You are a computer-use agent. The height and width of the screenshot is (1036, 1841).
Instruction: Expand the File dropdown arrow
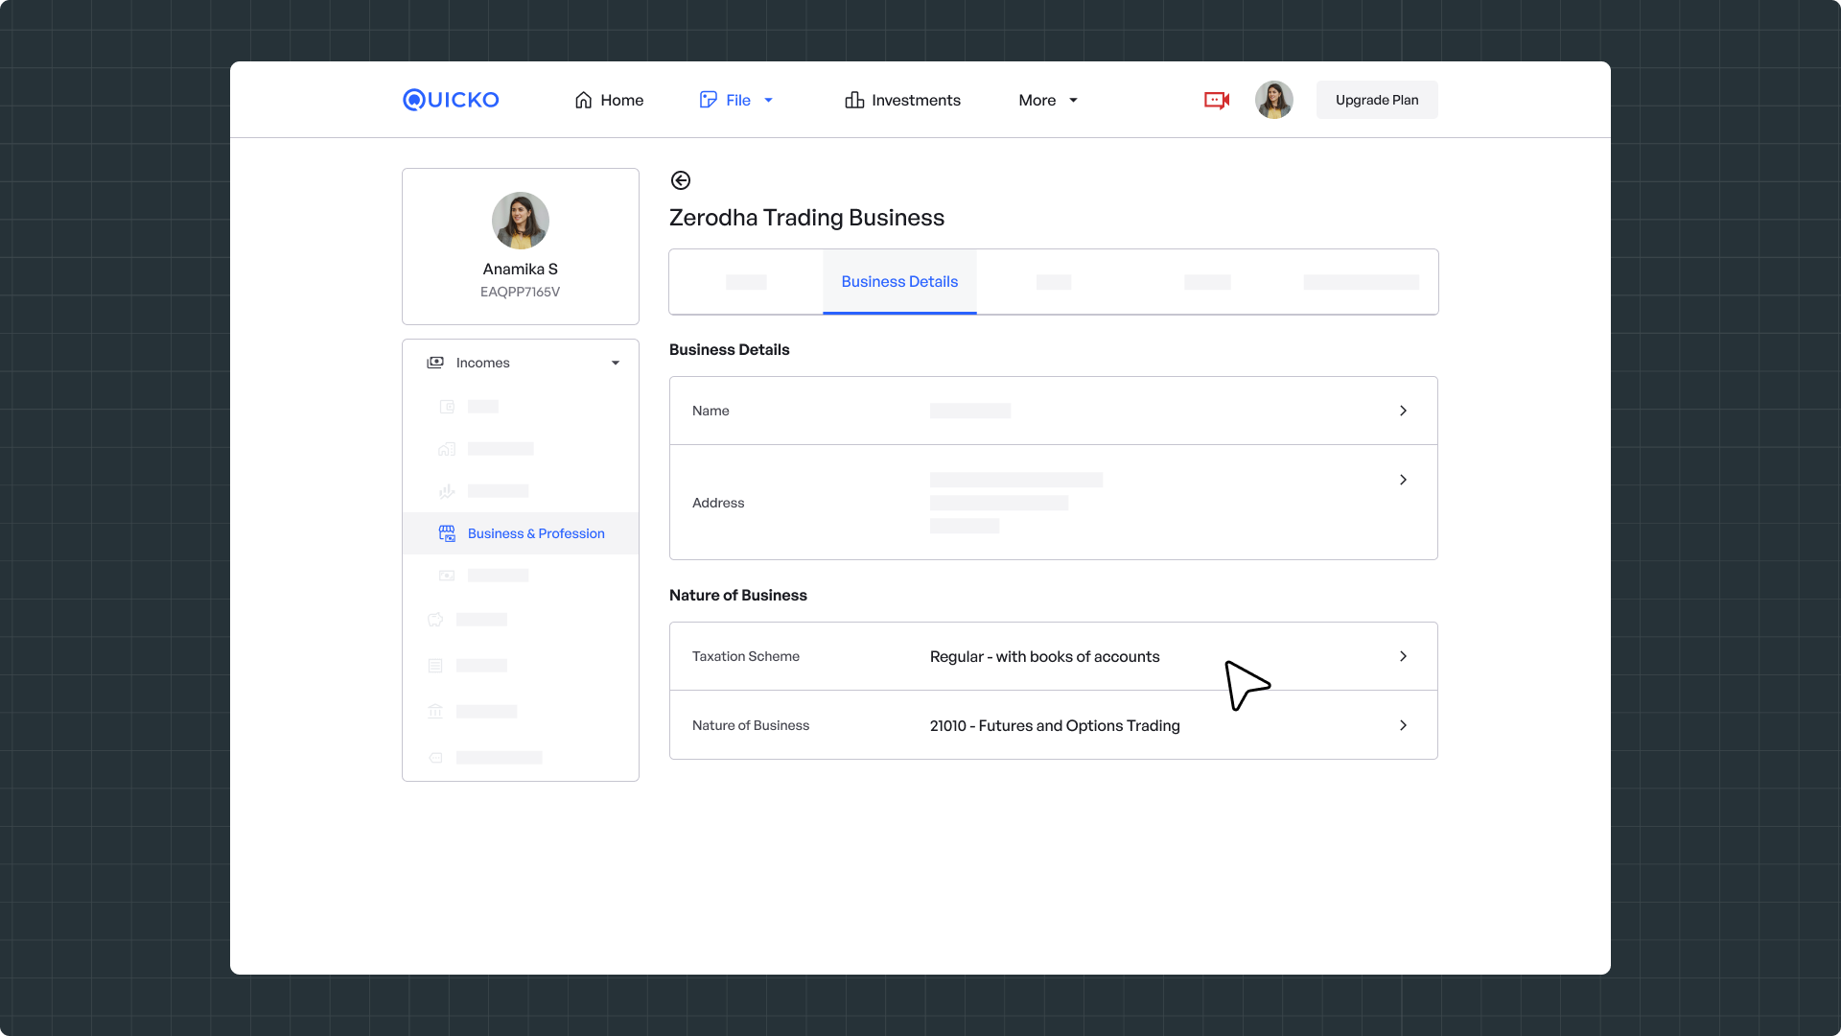(768, 100)
